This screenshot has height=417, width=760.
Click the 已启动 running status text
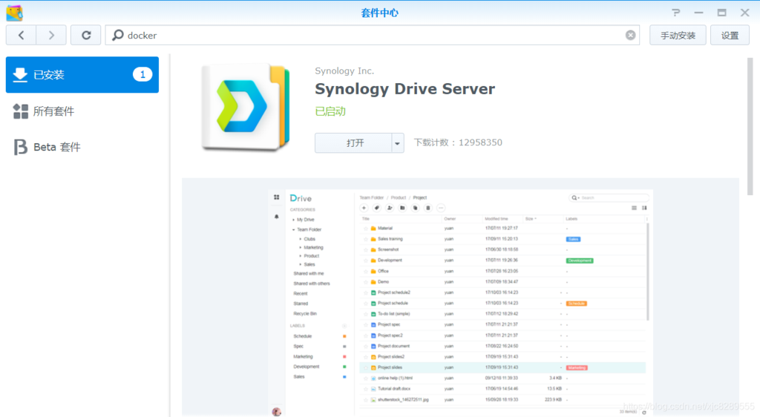pos(330,111)
